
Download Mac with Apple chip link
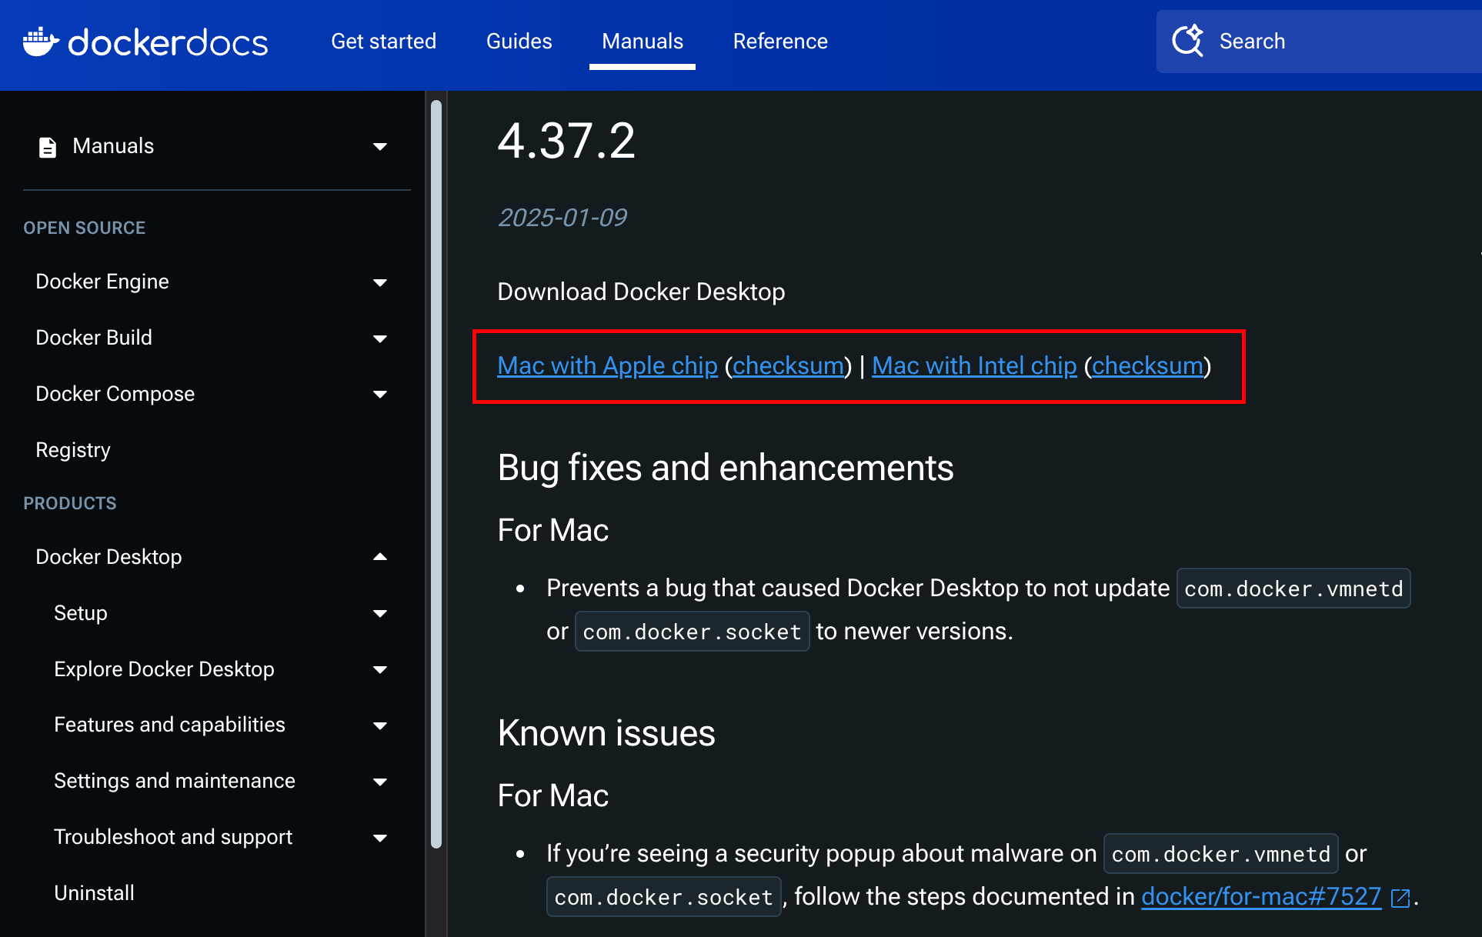point(607,366)
